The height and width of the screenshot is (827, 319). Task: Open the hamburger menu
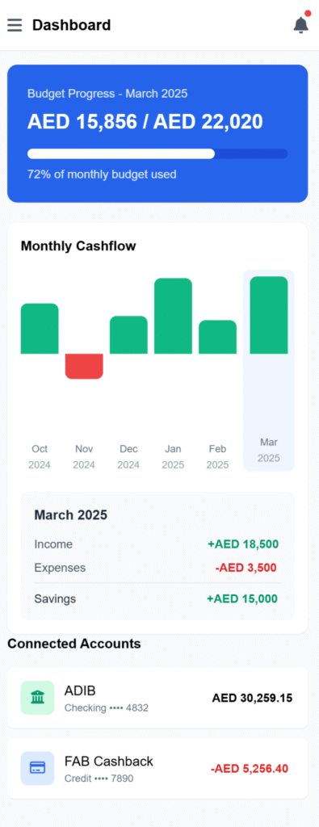tap(15, 25)
